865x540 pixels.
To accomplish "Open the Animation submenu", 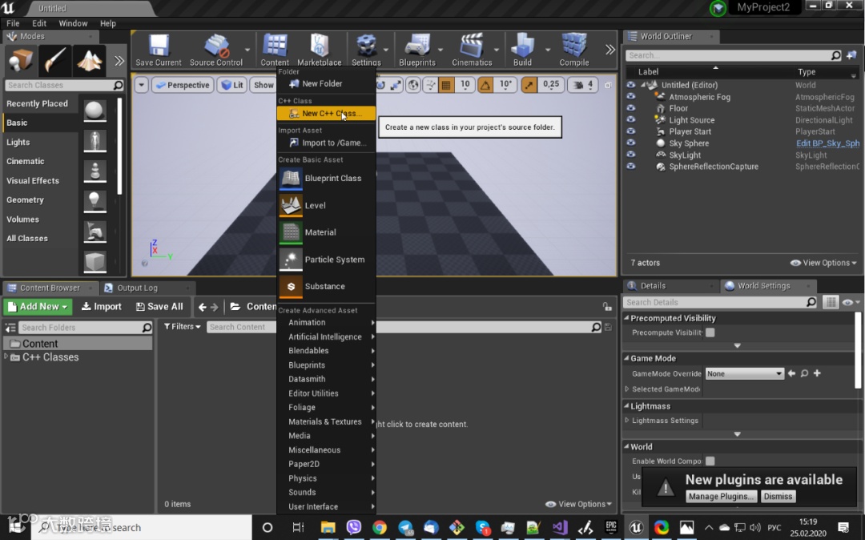I will [x=326, y=323].
